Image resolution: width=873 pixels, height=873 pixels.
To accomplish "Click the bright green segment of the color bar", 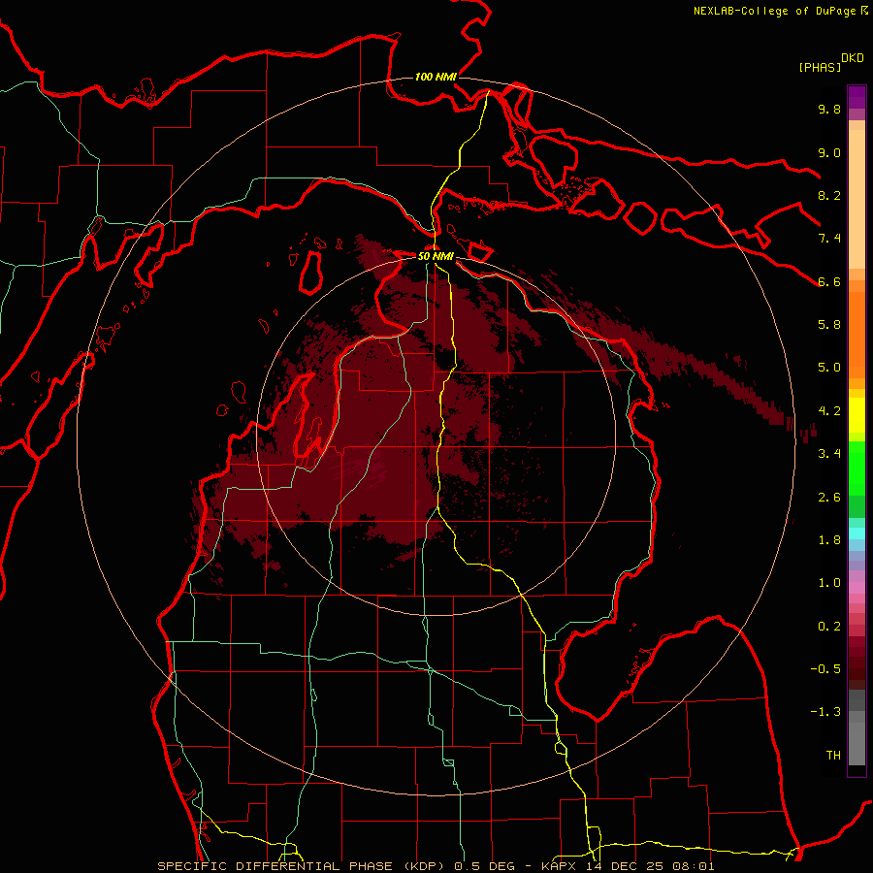I will coord(857,468).
